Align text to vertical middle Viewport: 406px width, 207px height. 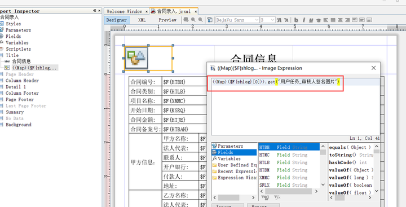(x=362, y=20)
